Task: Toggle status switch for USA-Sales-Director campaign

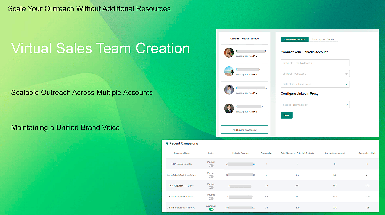Action: click(x=211, y=166)
